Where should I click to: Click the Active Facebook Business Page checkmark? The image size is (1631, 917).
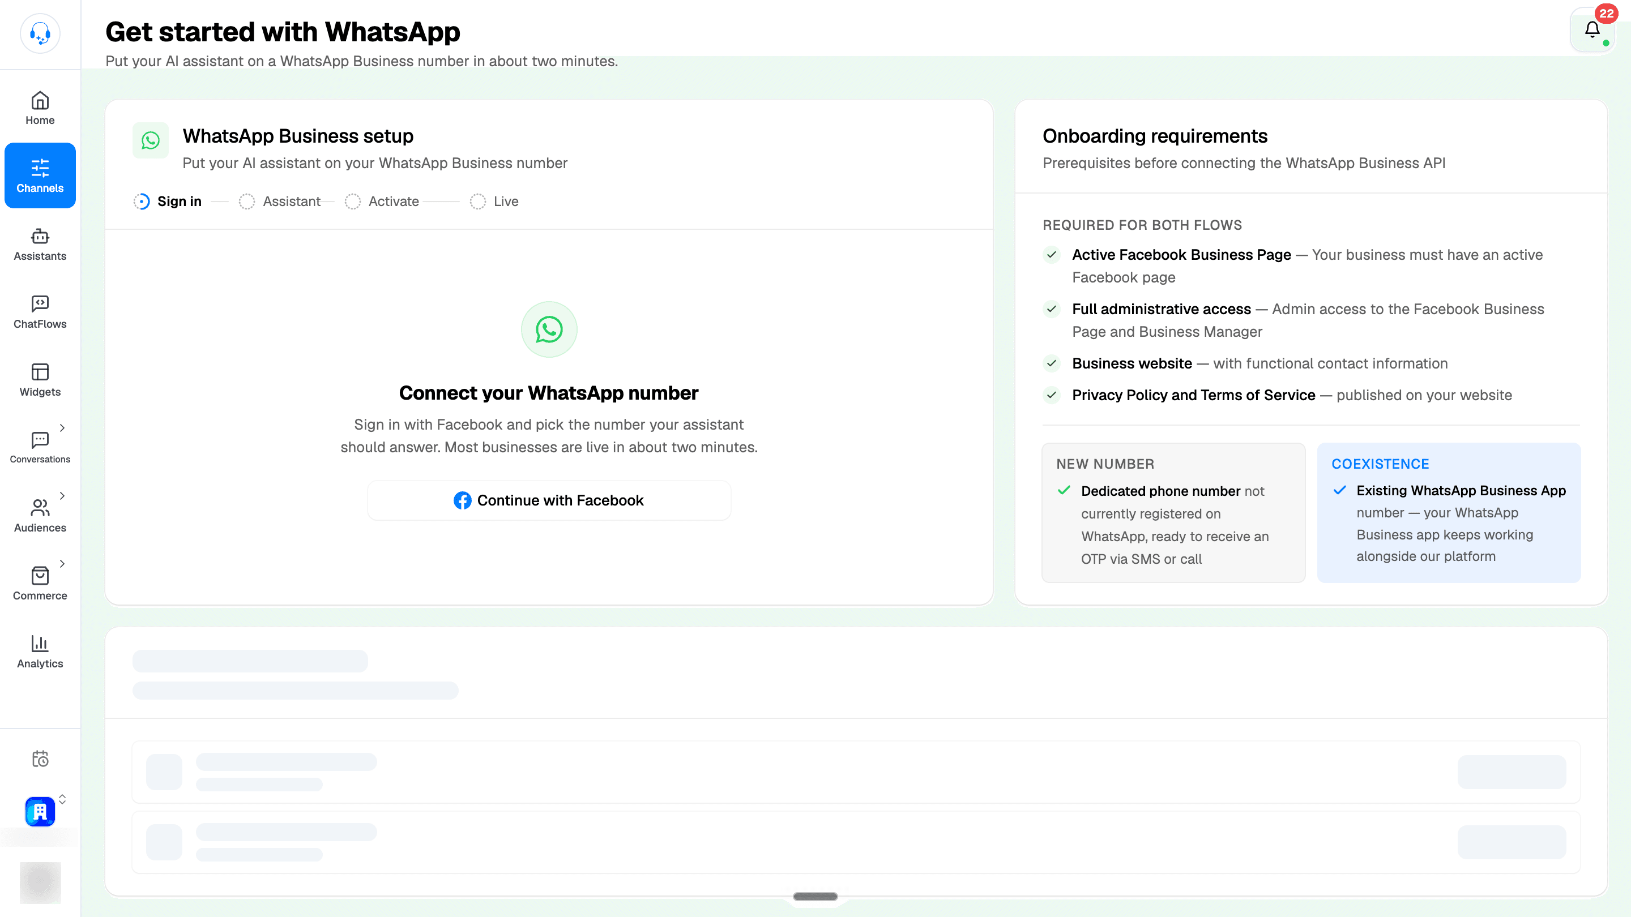tap(1052, 254)
